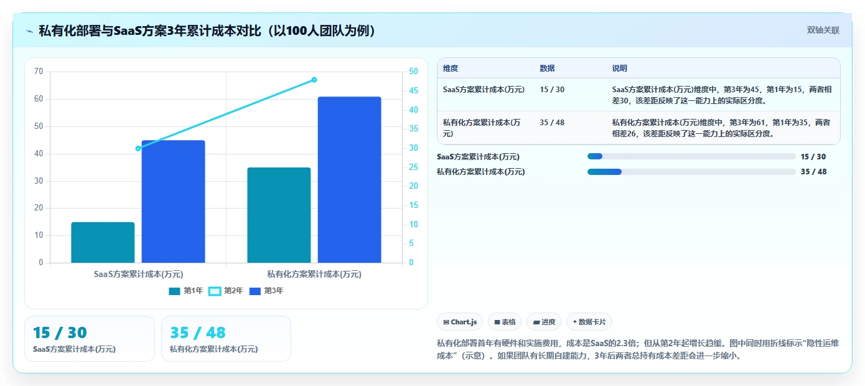
Task: Select the 进度 tag
Action: tap(544, 322)
